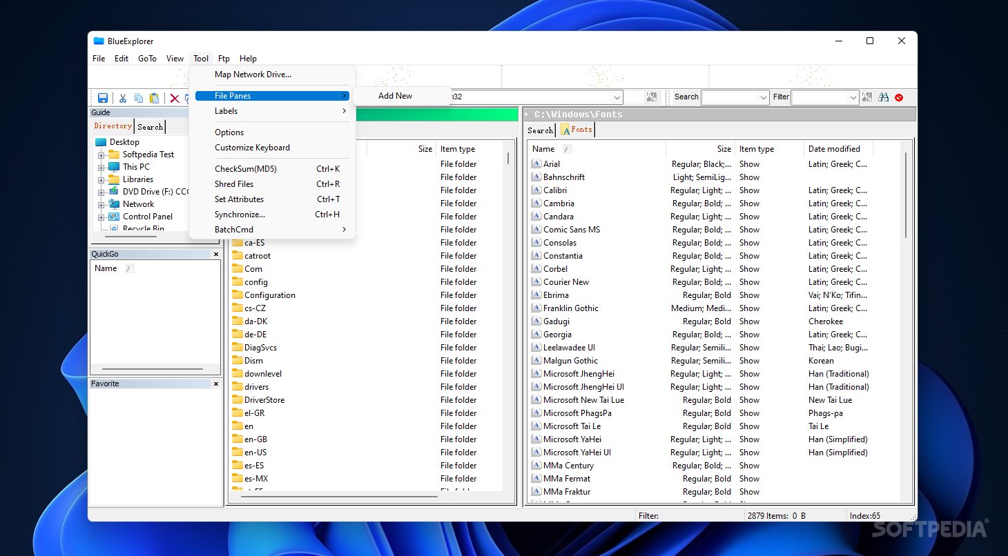
Task: Click the match-case icon next to address bar
Action: pos(652,97)
